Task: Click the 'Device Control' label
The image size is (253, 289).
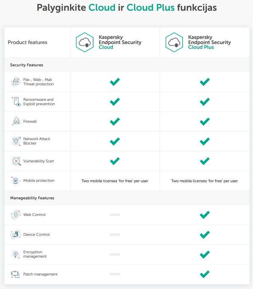Action: pos(36,235)
